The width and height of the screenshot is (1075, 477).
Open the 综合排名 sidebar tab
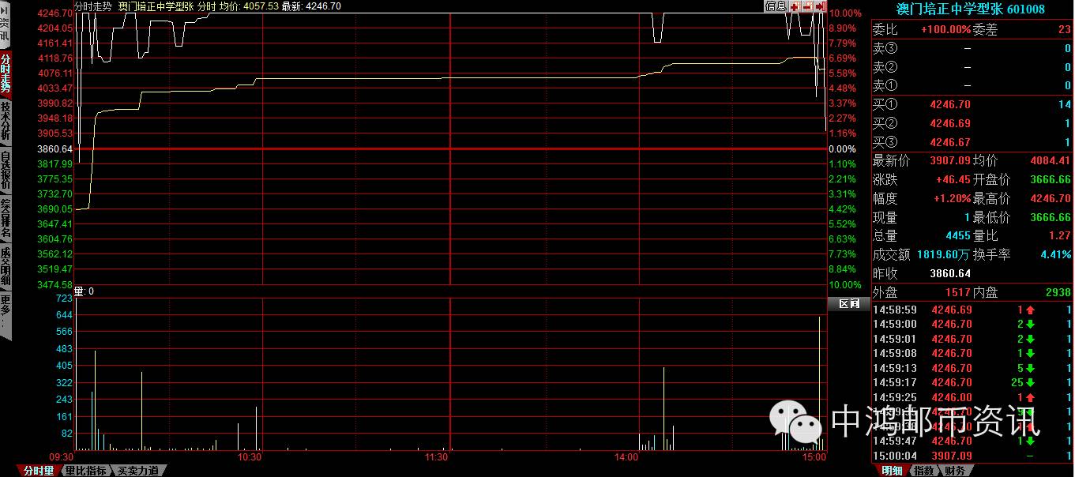point(6,218)
